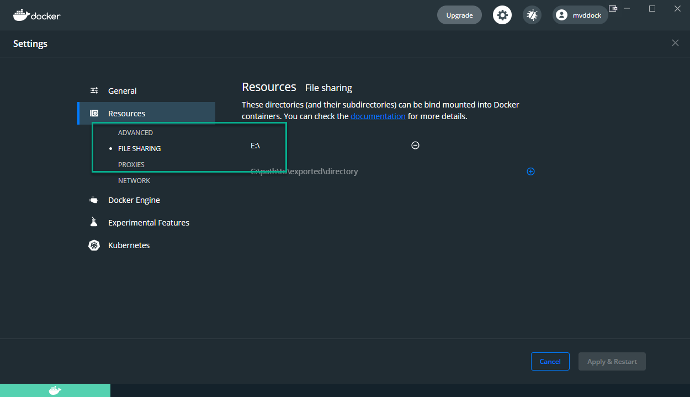Click the Upgrade button
690x397 pixels.
[x=459, y=15]
